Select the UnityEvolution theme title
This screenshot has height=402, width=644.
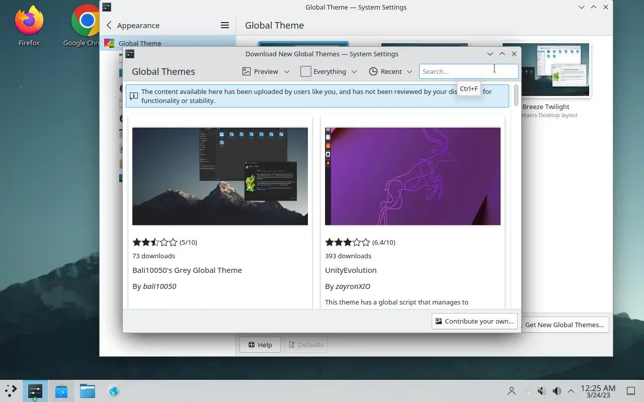[x=351, y=270]
